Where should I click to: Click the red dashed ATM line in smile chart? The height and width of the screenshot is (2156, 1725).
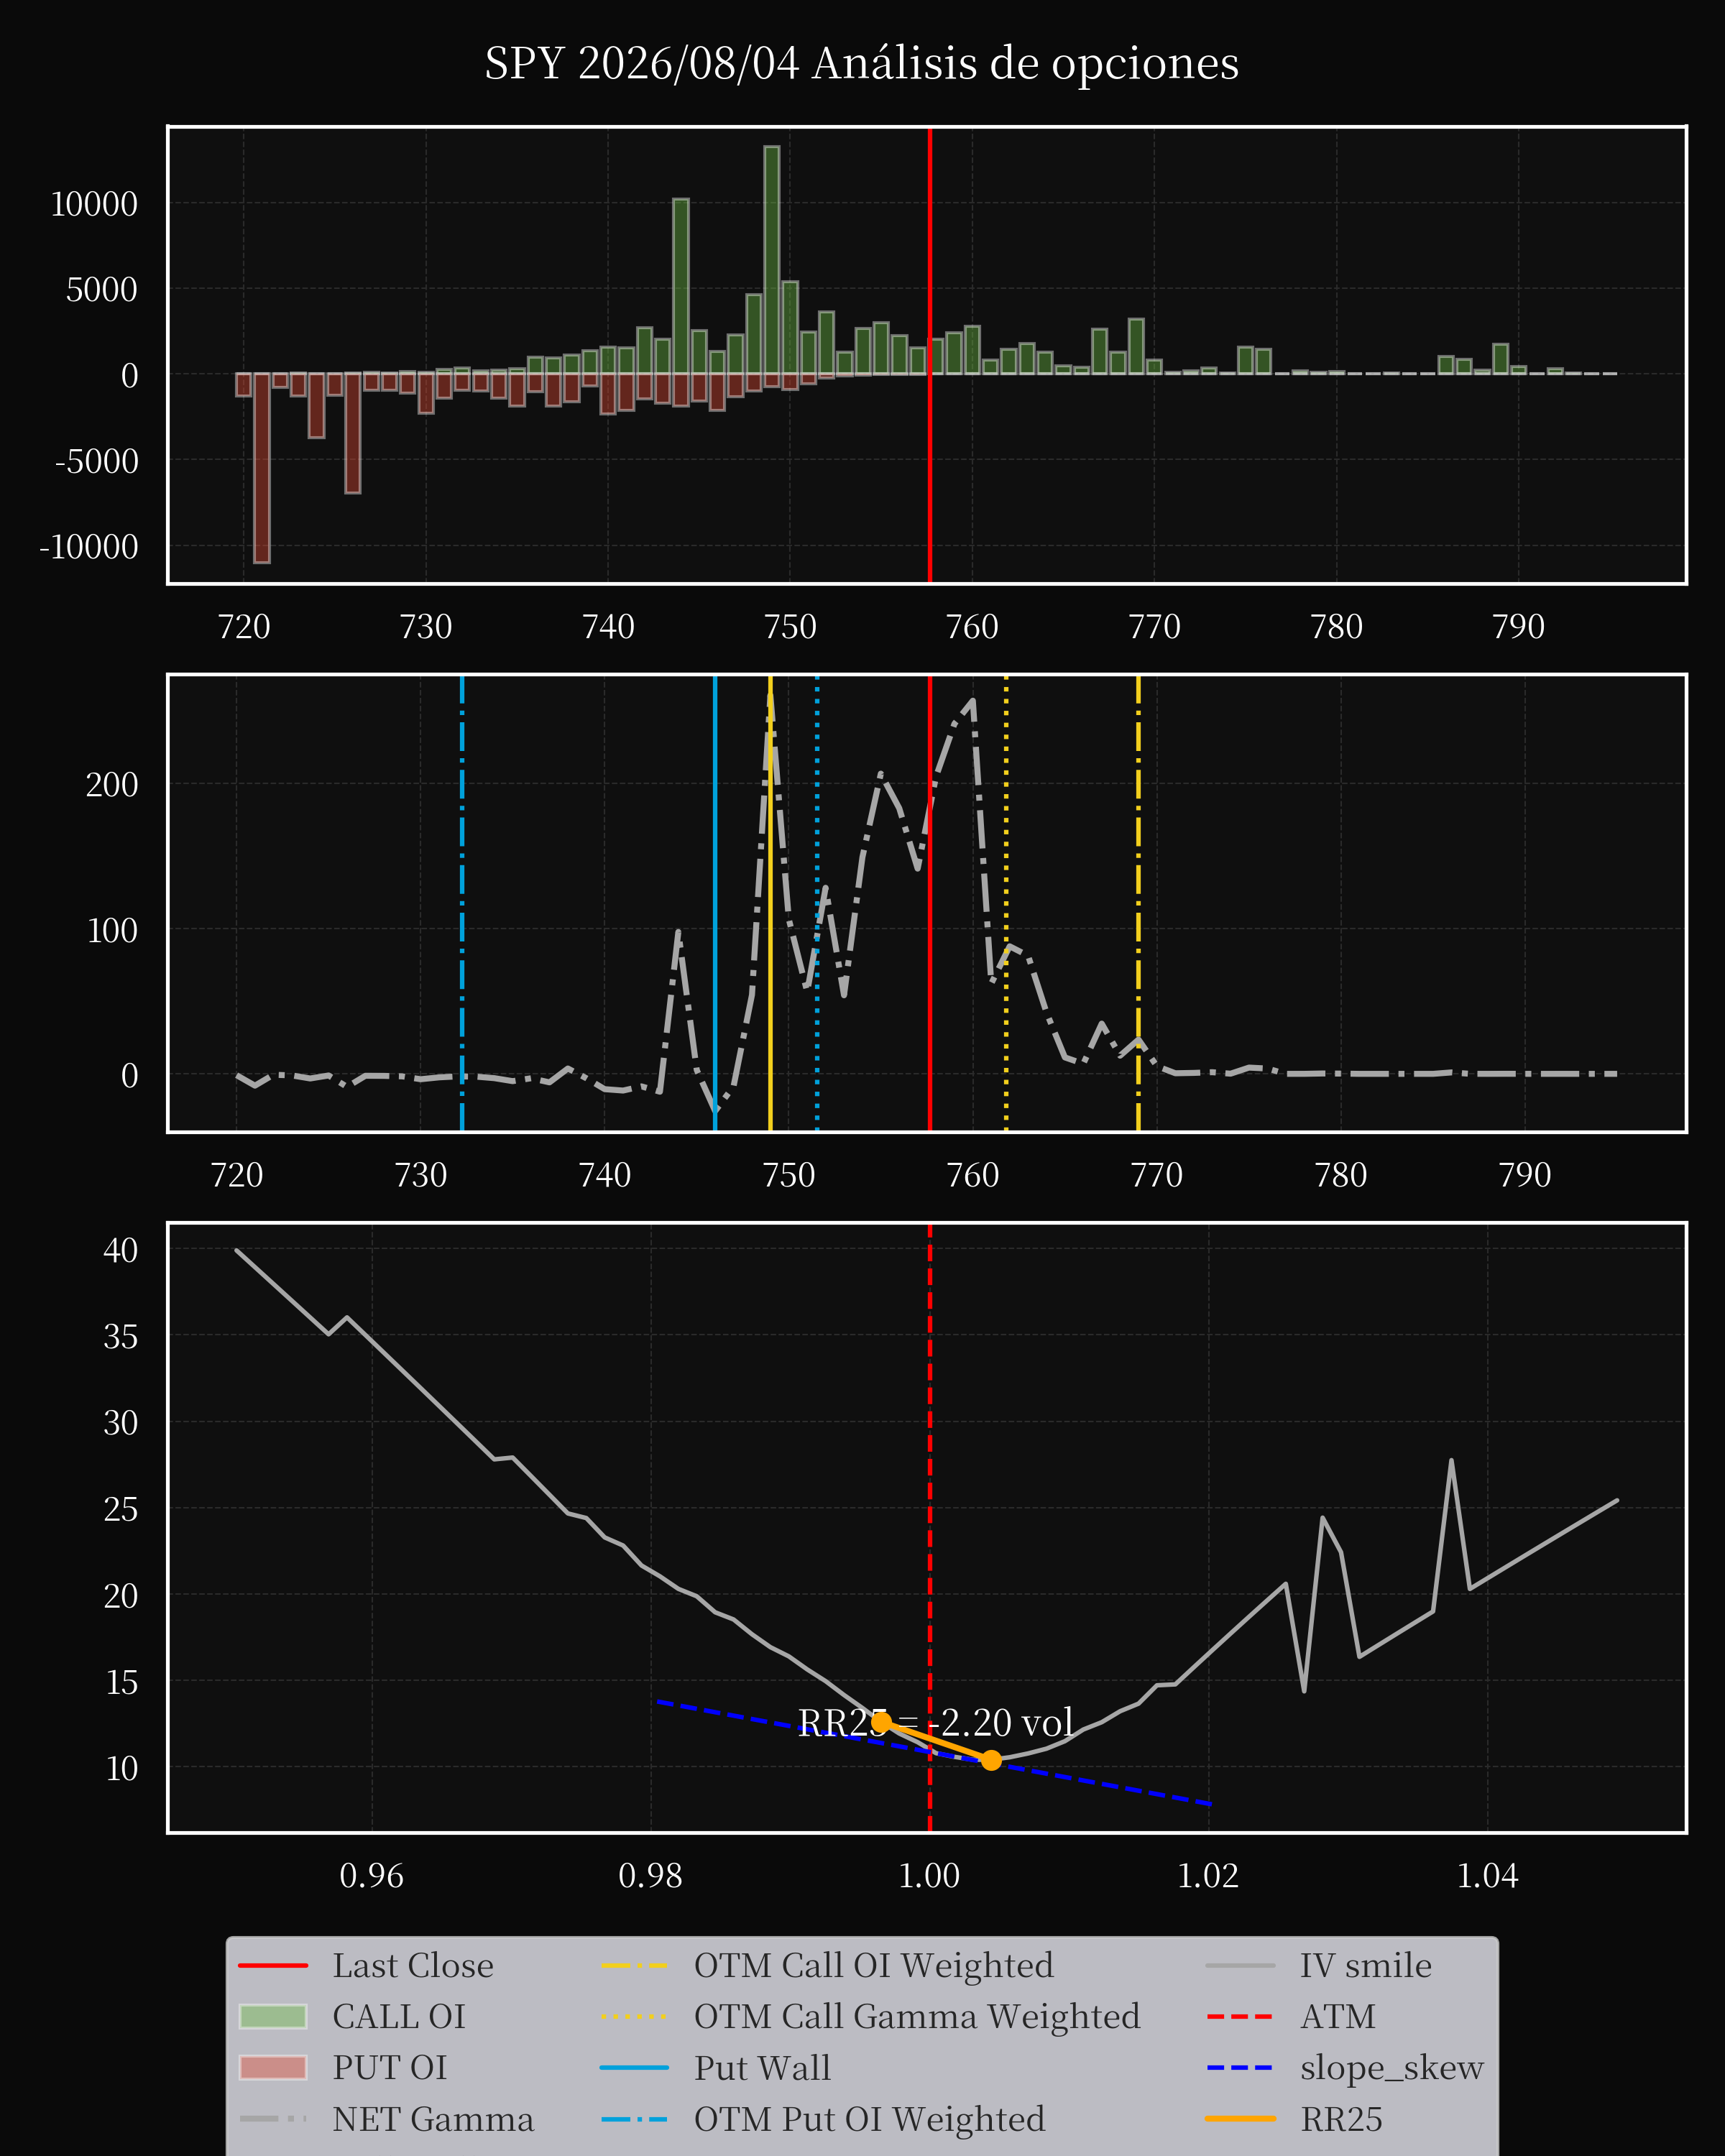(x=930, y=1527)
